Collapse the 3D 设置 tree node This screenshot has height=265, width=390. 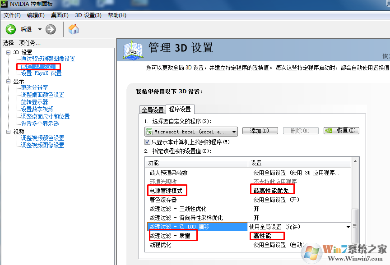(8, 52)
